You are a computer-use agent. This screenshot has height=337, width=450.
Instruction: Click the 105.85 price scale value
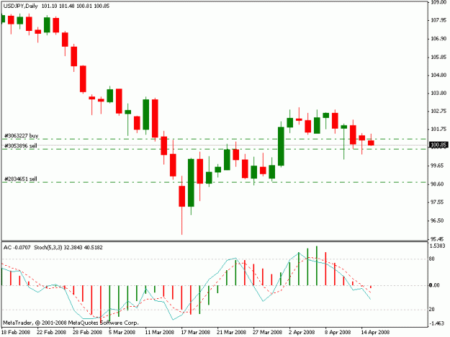[438, 57]
